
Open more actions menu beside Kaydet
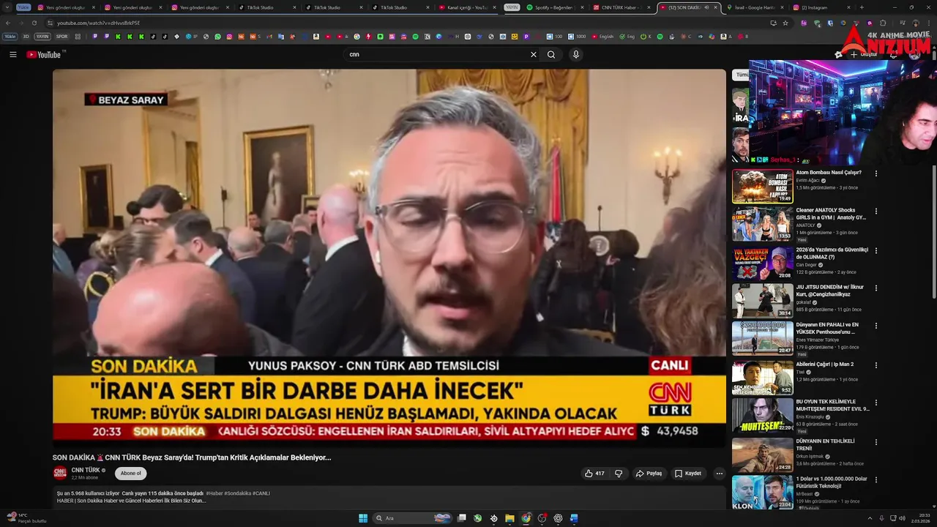719,474
